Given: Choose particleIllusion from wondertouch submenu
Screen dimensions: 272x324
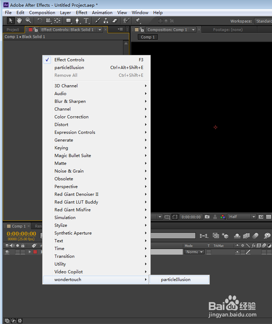Looking at the screenshot, I should click(x=179, y=280).
